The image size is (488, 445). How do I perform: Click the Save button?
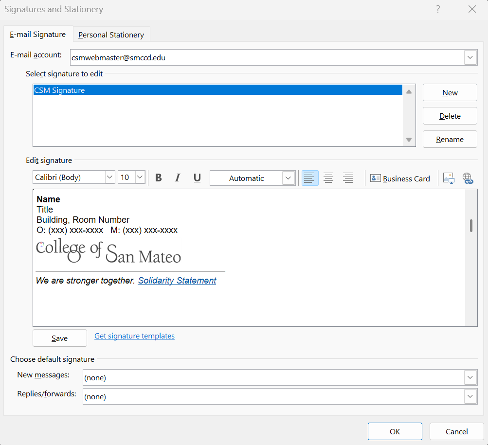coord(60,338)
